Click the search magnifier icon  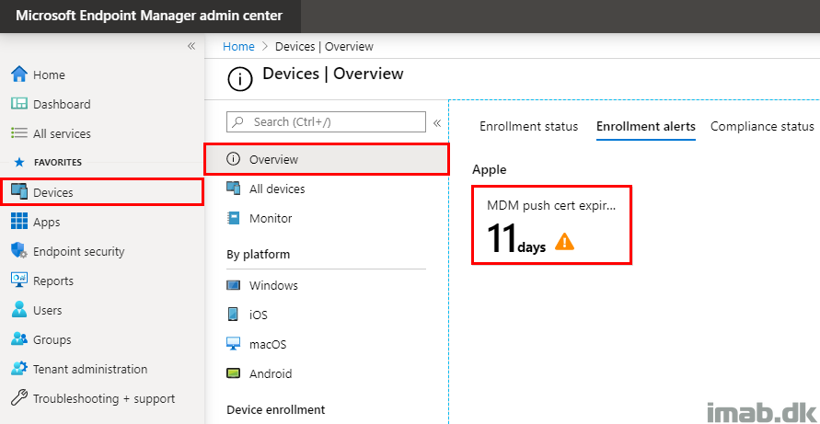click(x=238, y=121)
